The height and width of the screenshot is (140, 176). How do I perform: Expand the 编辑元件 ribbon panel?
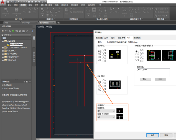[51, 19]
